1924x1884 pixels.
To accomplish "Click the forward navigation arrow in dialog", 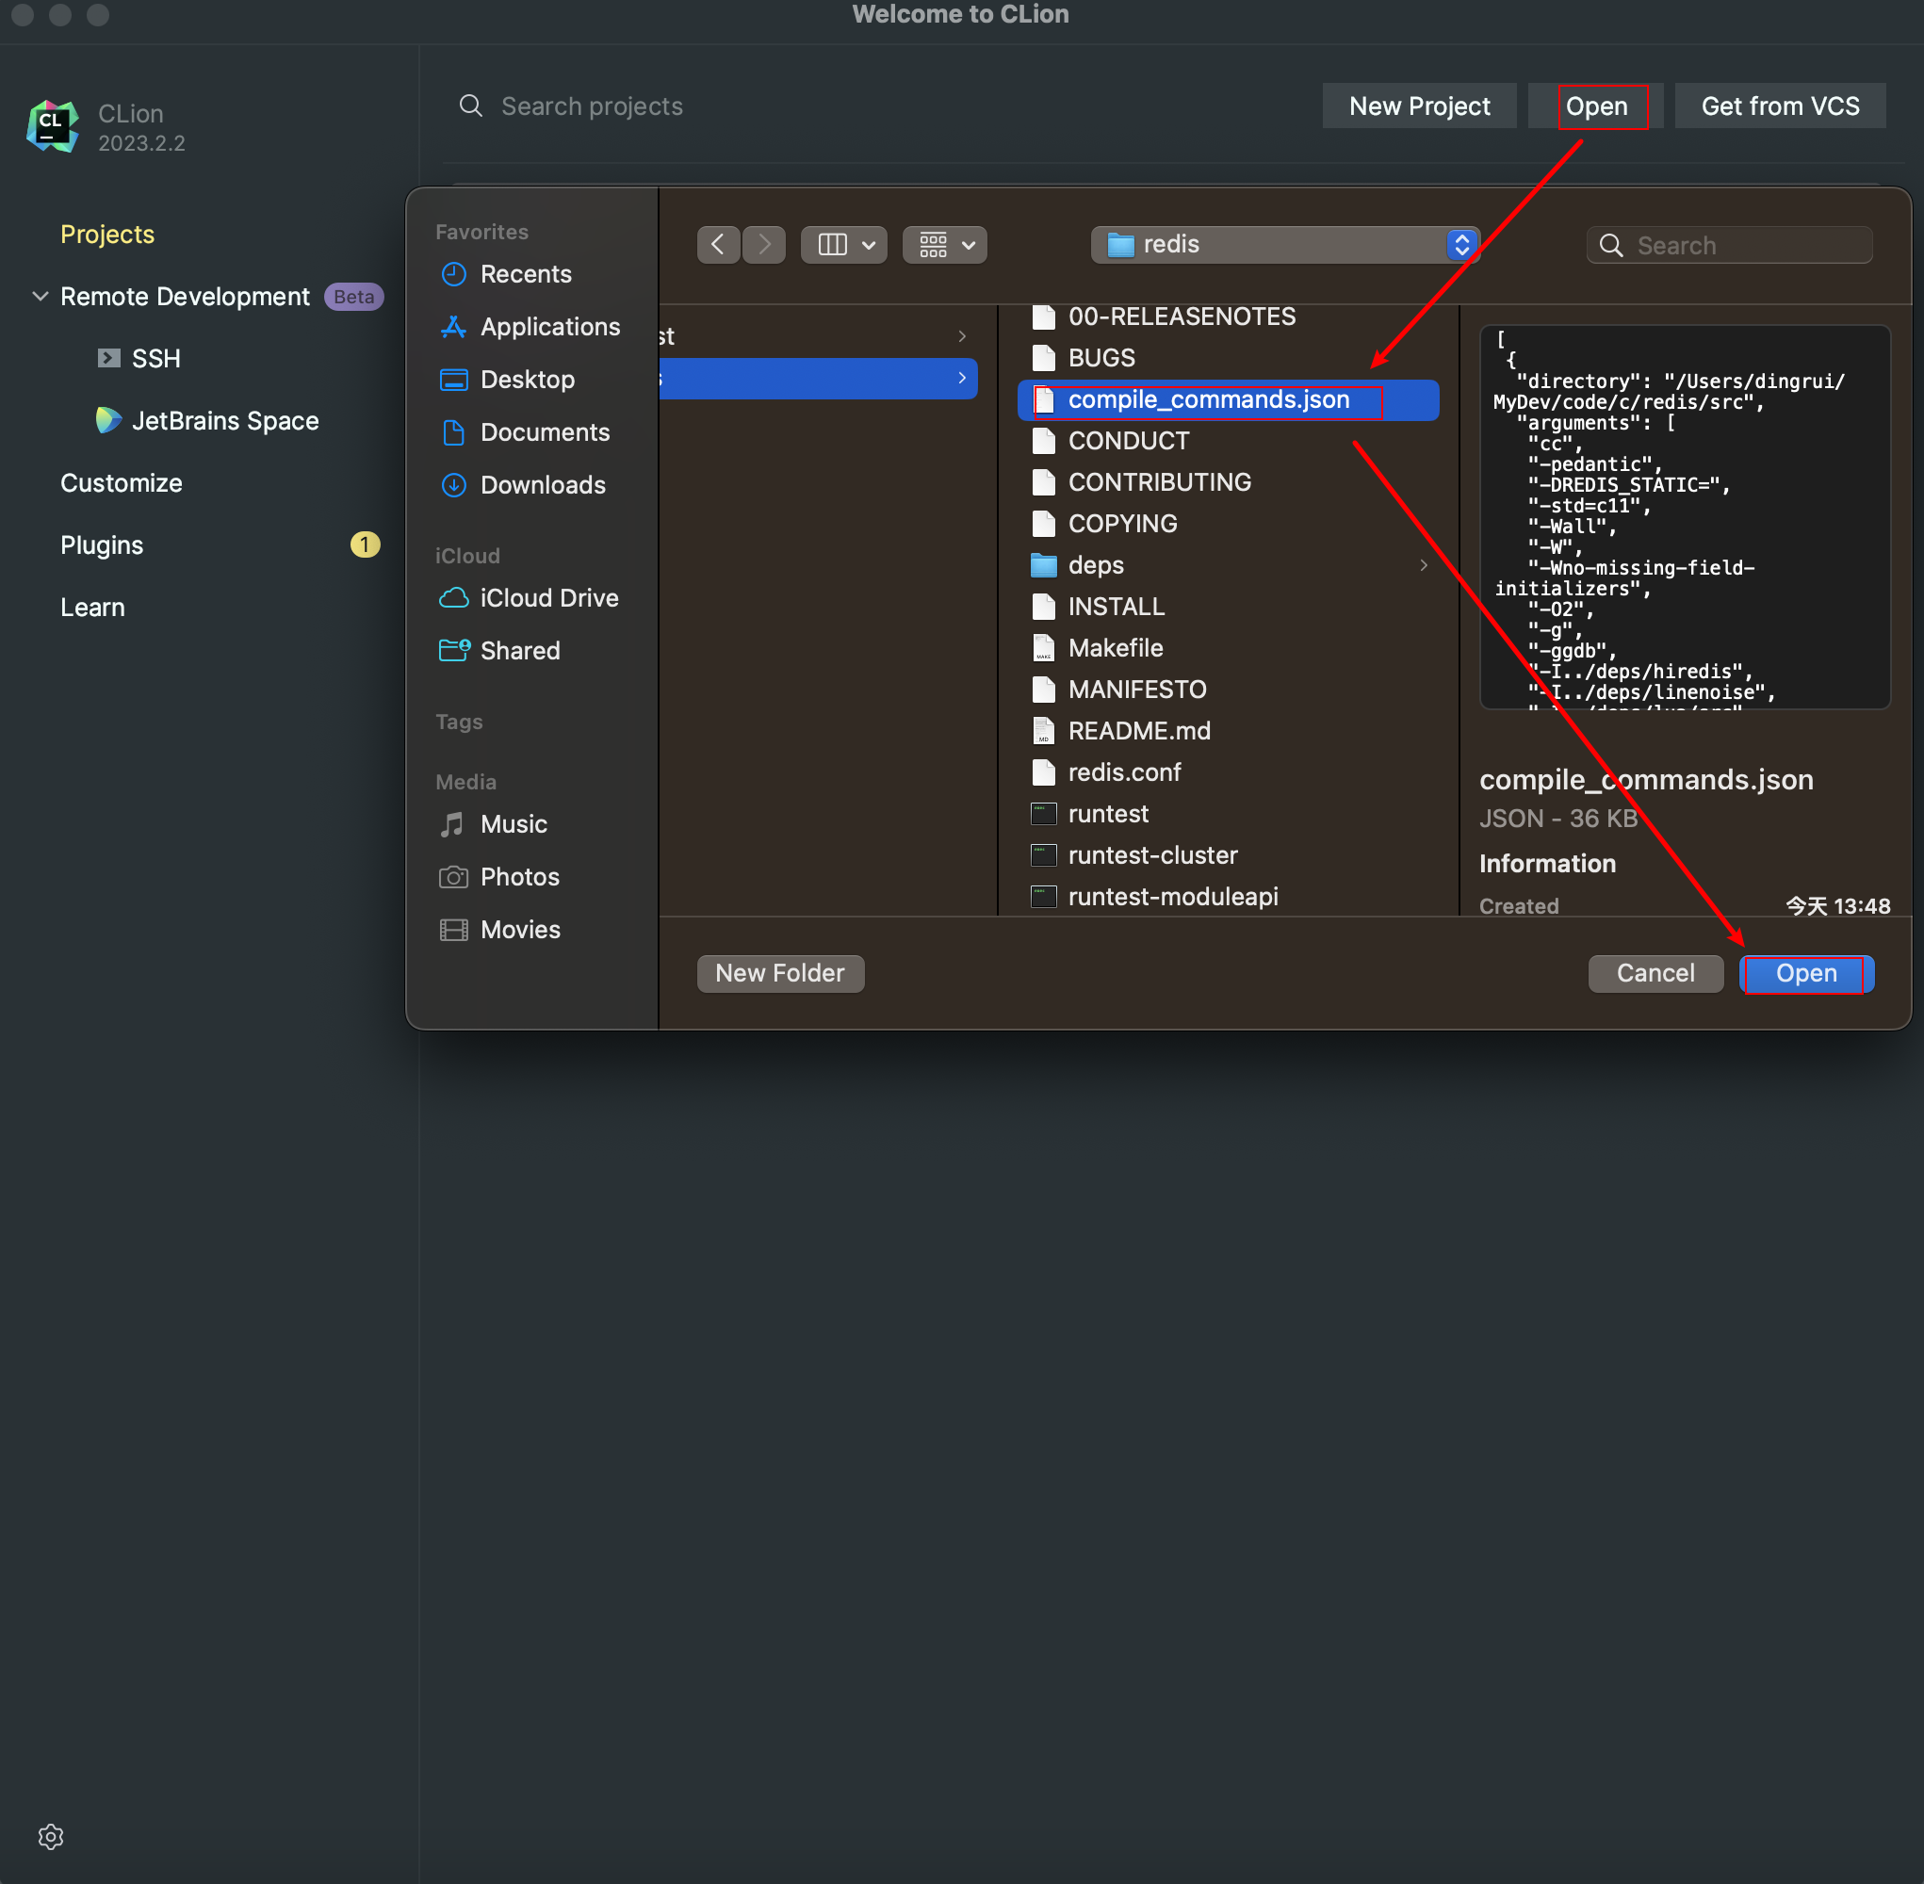I will [x=764, y=244].
